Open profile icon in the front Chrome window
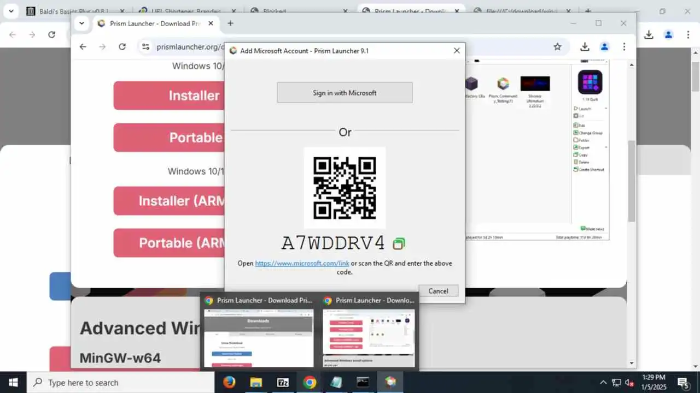The width and height of the screenshot is (700, 393). (x=604, y=47)
